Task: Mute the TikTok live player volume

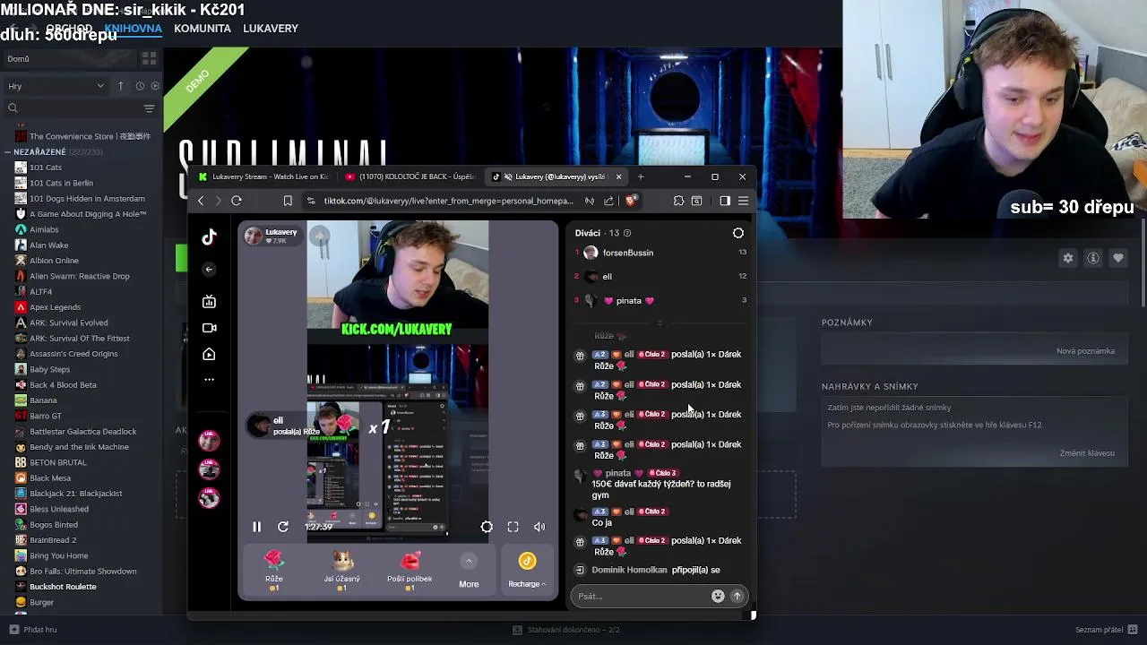Action: point(539,527)
